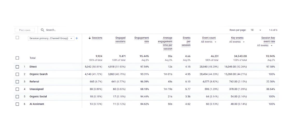
Task: Tick the Referral row checkbox
Action: tap(17, 82)
